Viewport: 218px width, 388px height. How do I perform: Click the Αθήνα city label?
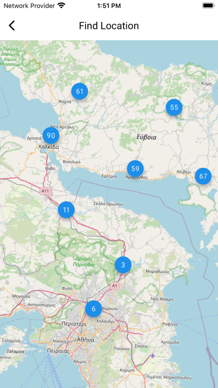pos(86,339)
